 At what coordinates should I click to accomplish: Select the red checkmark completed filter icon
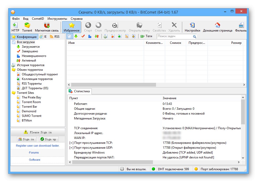pos(83,36)
